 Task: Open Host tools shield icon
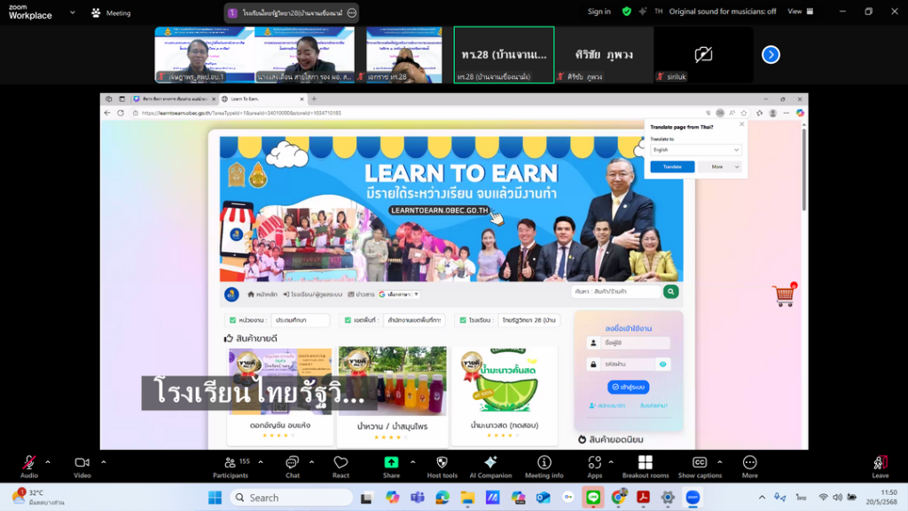point(442,462)
